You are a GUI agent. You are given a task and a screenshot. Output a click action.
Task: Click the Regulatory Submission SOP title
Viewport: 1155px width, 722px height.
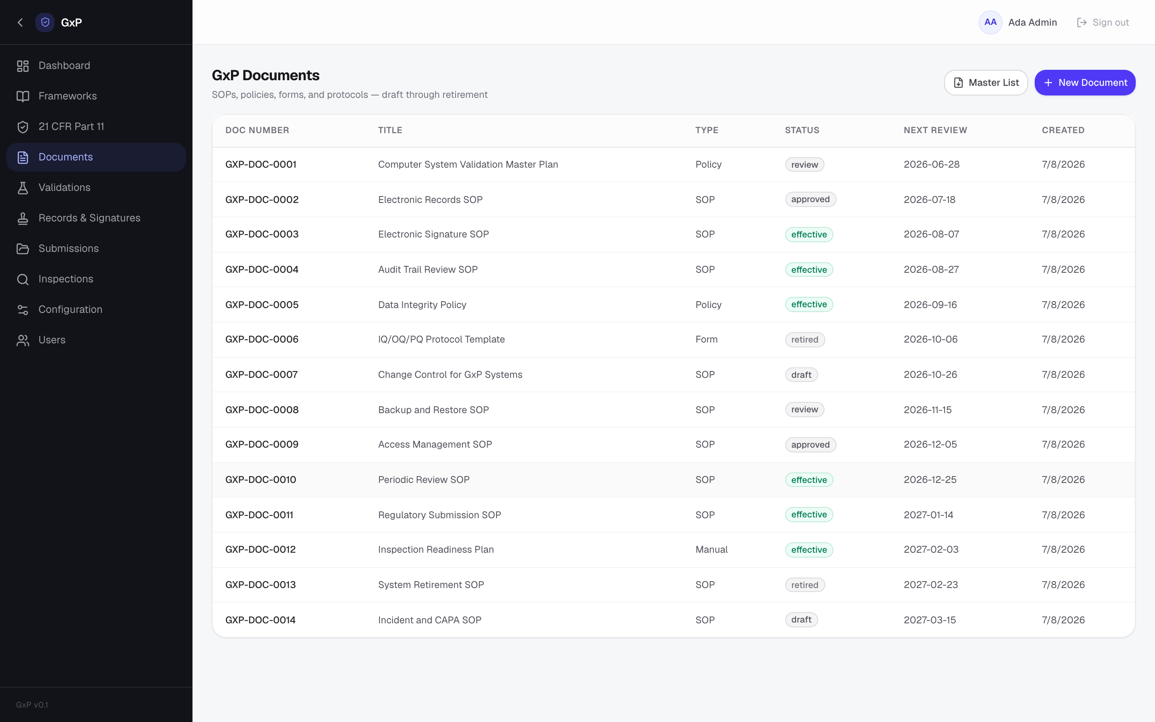coord(440,515)
